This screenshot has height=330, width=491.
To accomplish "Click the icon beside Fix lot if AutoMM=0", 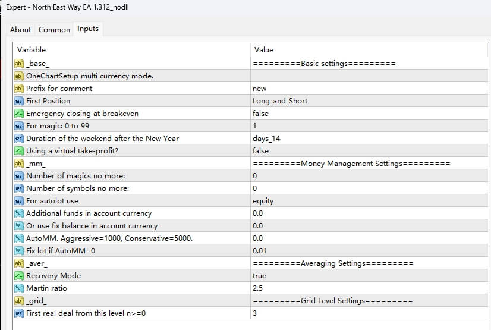I will pos(18,251).
